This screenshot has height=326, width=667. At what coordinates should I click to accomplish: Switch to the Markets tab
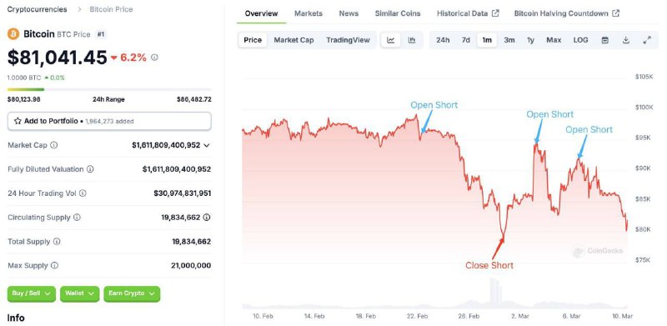point(308,13)
